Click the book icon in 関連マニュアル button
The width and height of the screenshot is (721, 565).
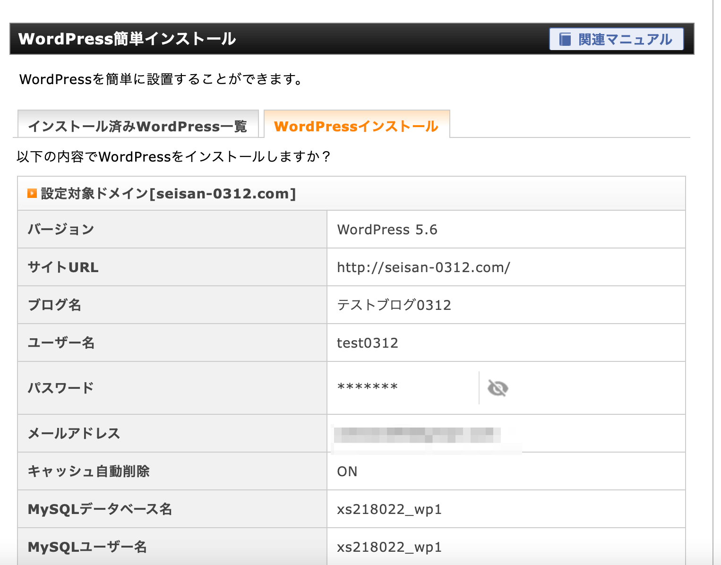point(565,39)
